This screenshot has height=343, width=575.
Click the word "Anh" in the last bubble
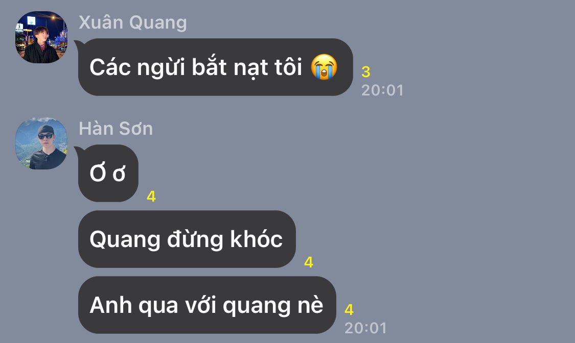tap(111, 305)
